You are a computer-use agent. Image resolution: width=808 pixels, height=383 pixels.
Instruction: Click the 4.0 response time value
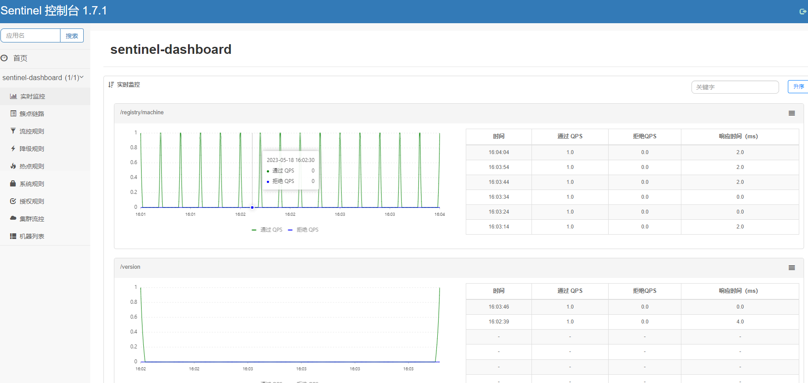(740, 322)
